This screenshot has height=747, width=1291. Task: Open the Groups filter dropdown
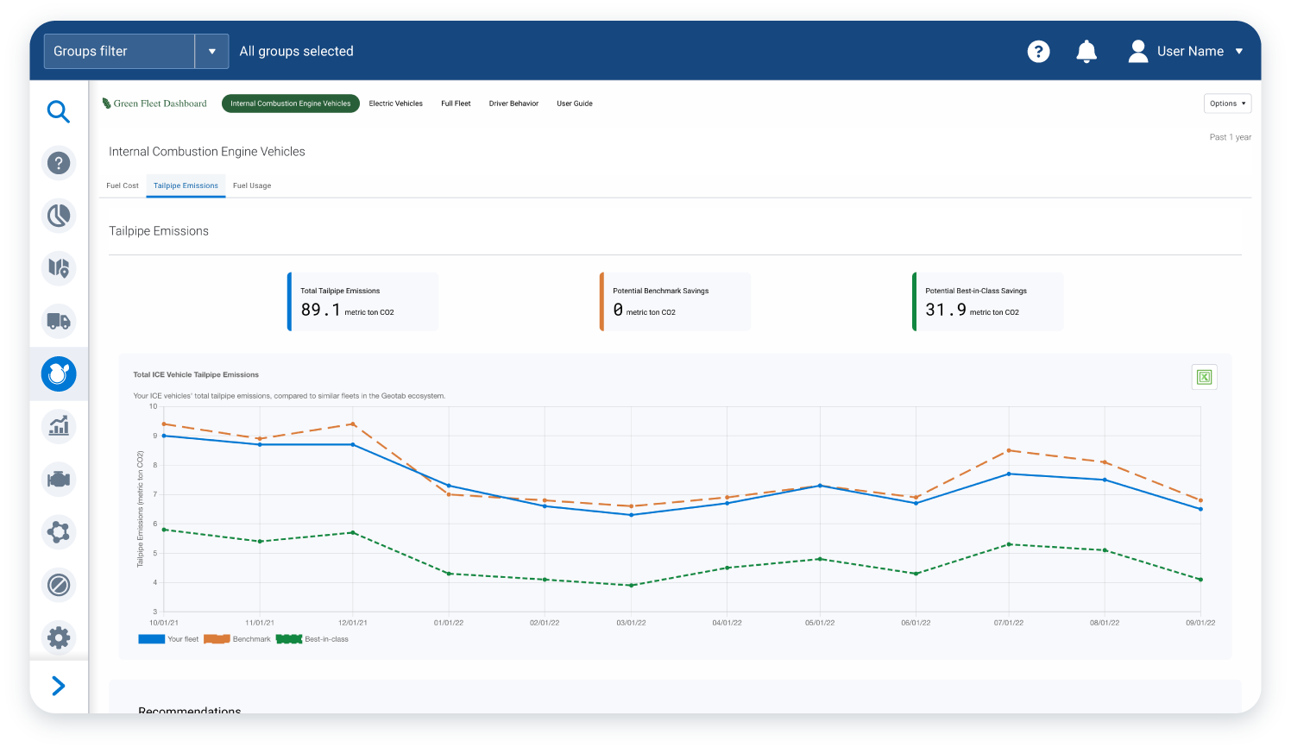click(211, 51)
